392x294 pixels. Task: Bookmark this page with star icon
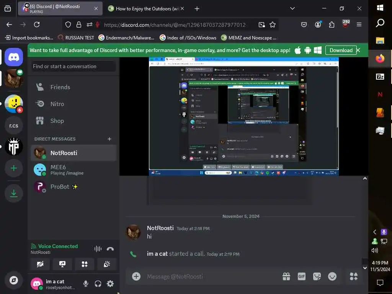pos(273,24)
